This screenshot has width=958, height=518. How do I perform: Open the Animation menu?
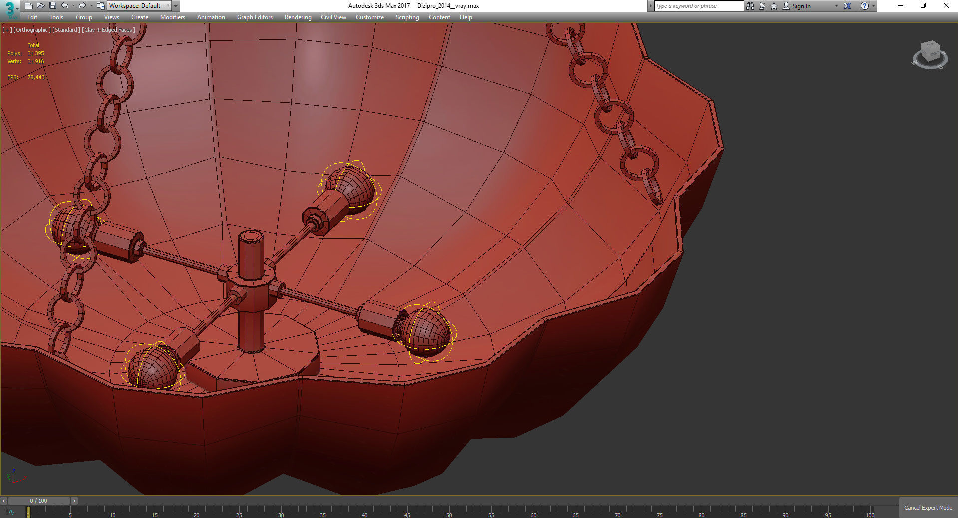pyautogui.click(x=211, y=17)
